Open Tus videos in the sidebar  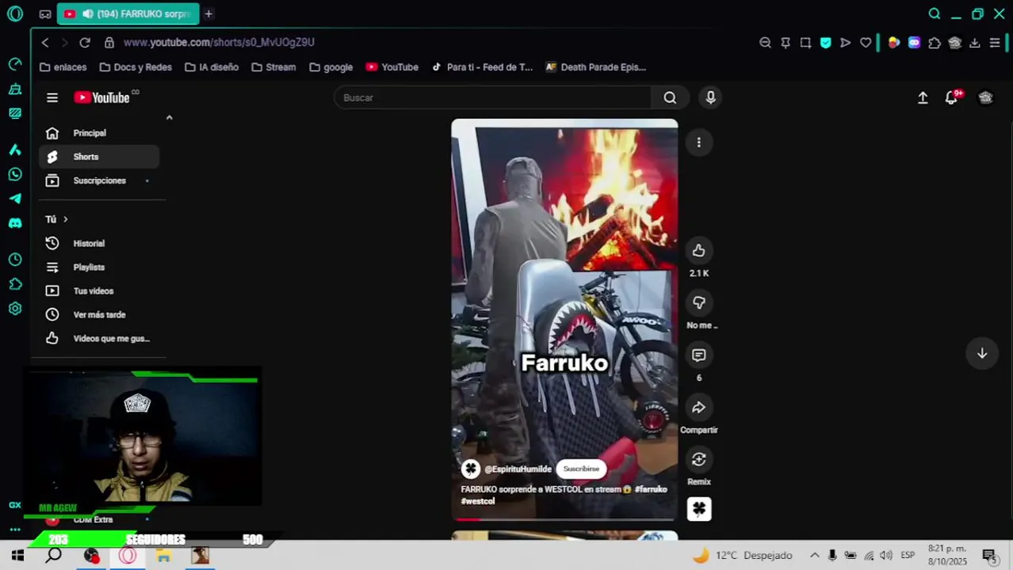tap(99, 291)
